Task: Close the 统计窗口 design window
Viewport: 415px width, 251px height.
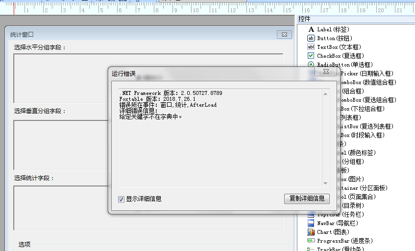Action: pos(284,34)
